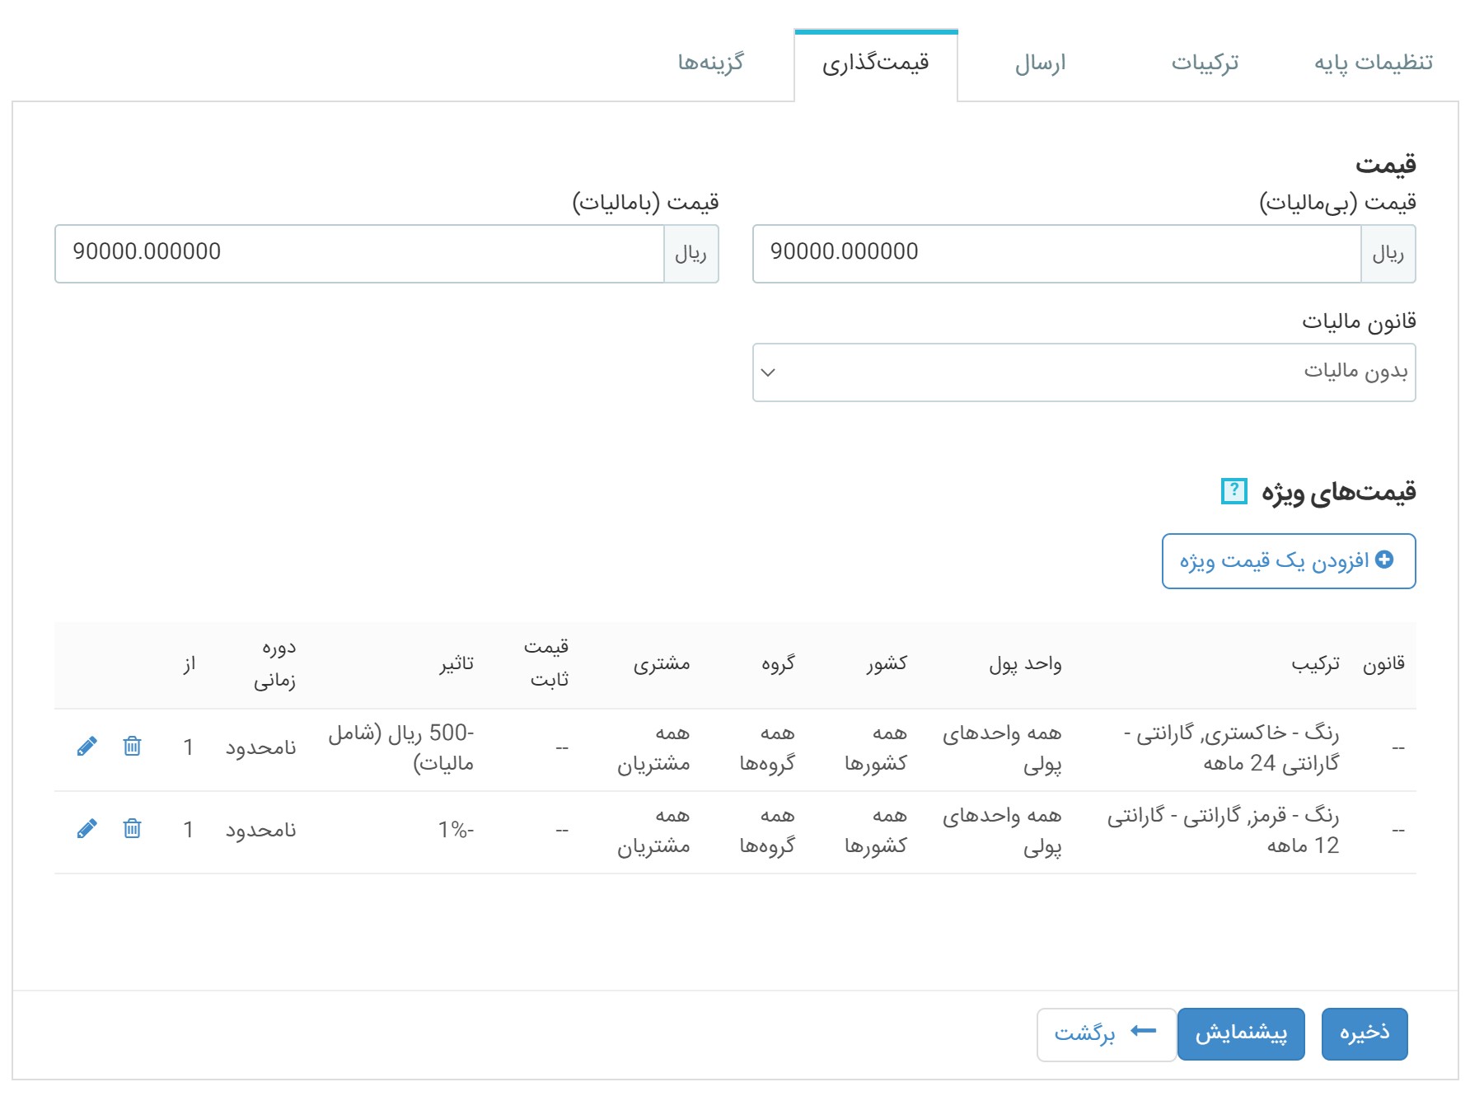
Task: Switch to the گزینه‌ها tab
Action: point(710,63)
